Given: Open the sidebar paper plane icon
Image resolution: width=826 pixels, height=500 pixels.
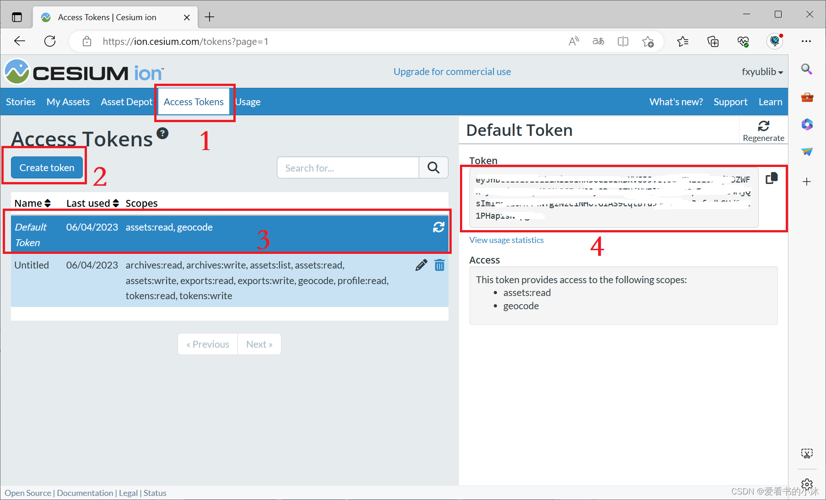Looking at the screenshot, I should [x=807, y=151].
